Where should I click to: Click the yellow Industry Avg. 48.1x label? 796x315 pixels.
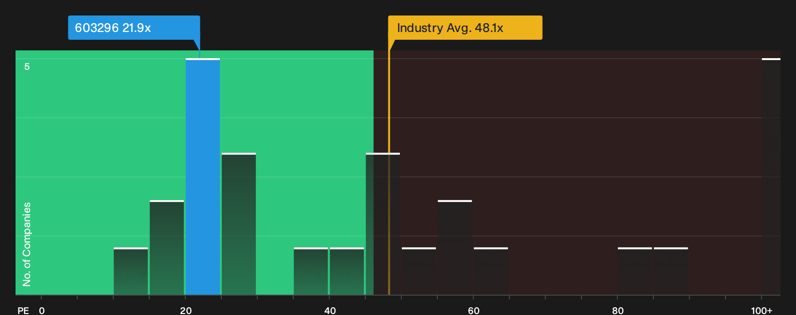(465, 28)
